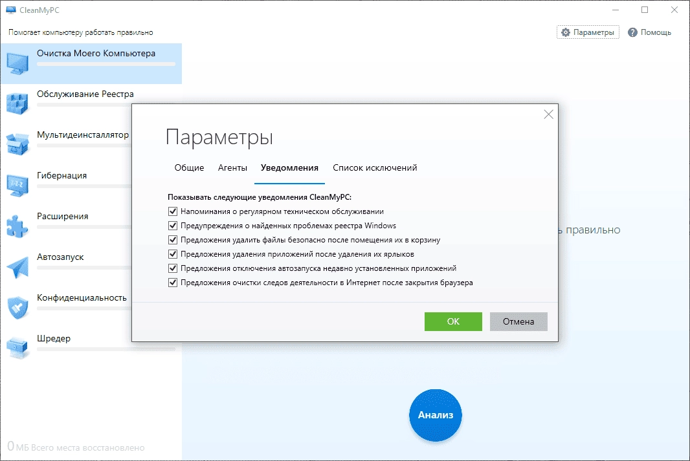Close the Параметры dialog with X
This screenshot has height=461, width=690.
pyautogui.click(x=548, y=114)
